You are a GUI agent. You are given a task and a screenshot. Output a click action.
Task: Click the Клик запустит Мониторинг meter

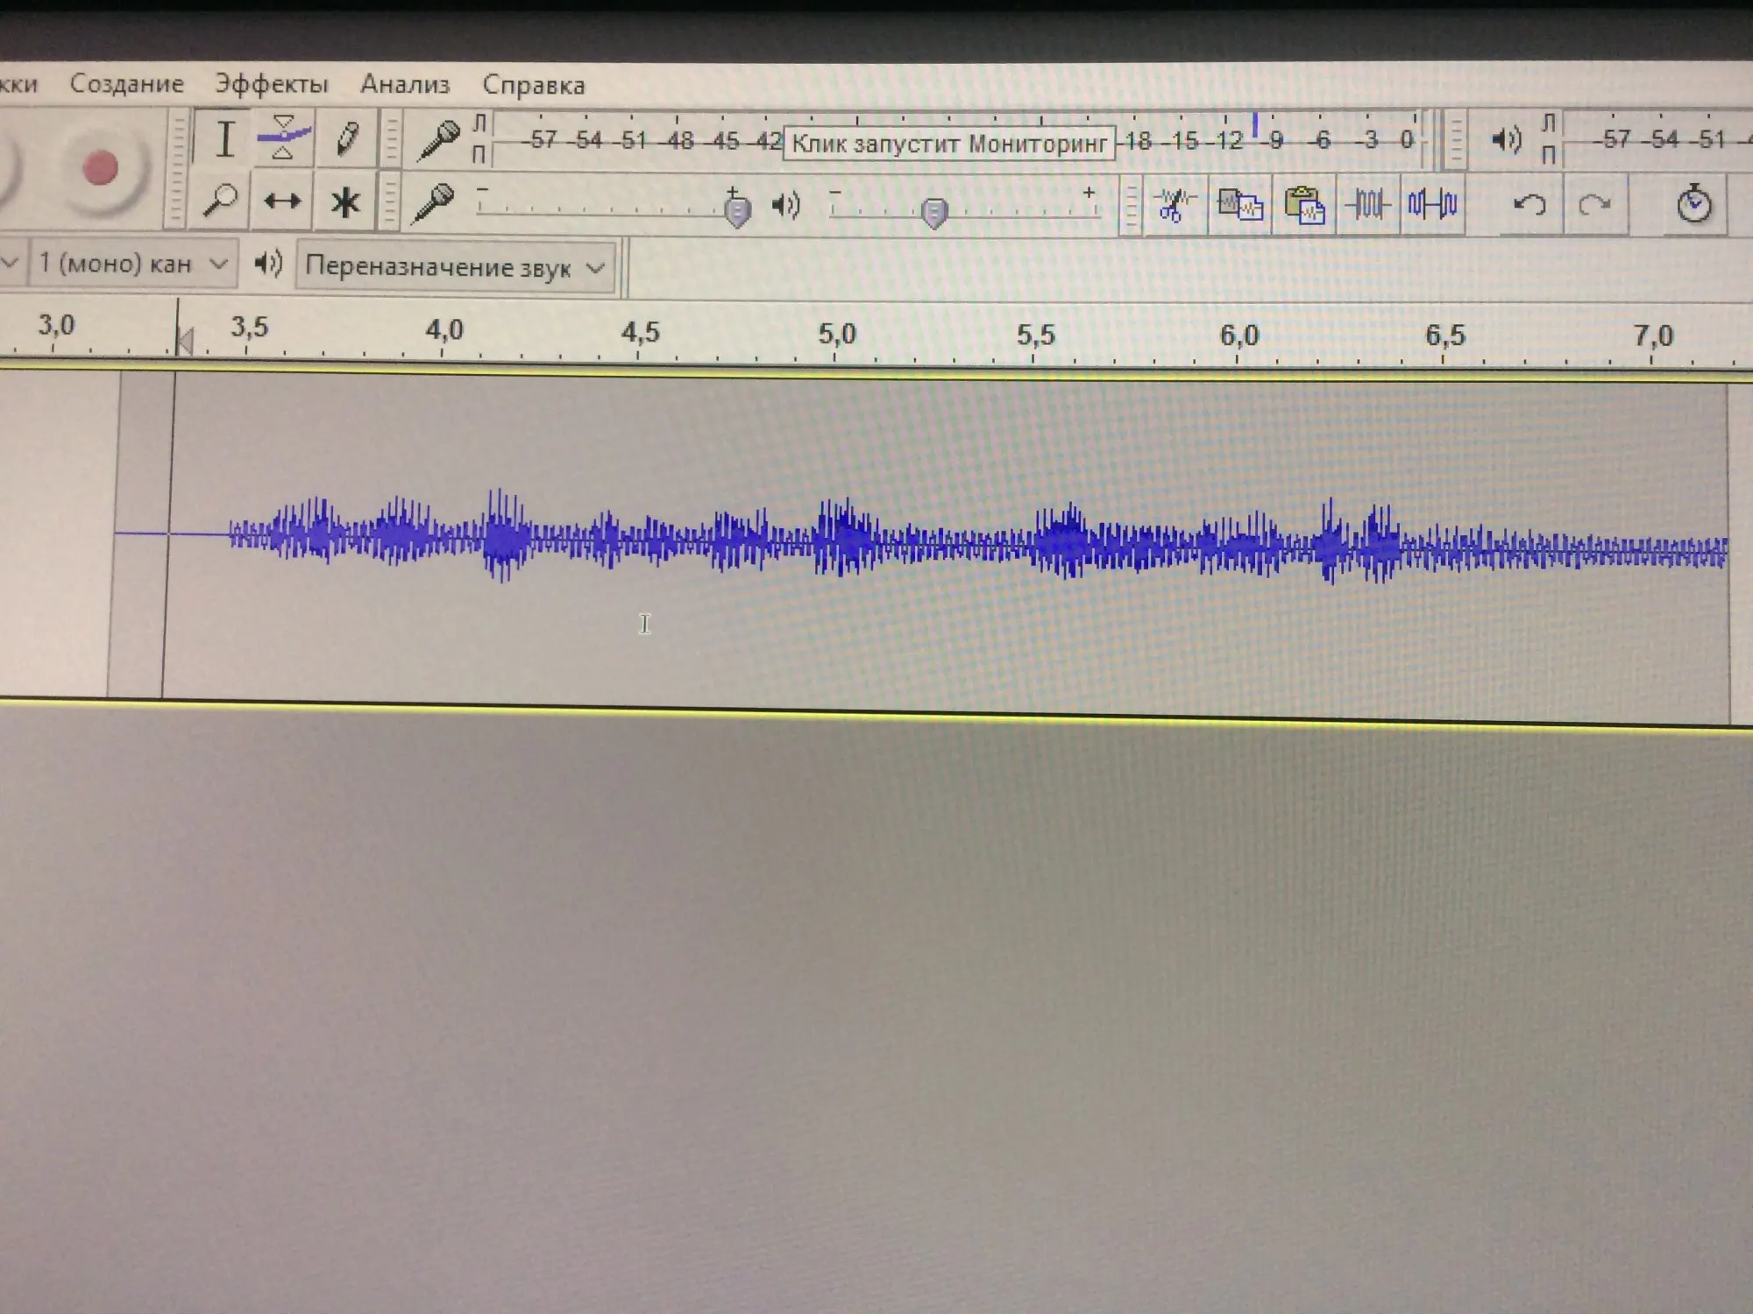coord(948,144)
